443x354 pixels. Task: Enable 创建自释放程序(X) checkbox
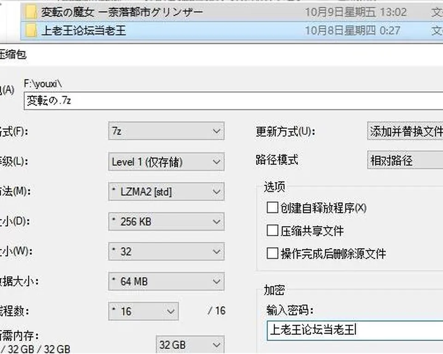click(272, 208)
